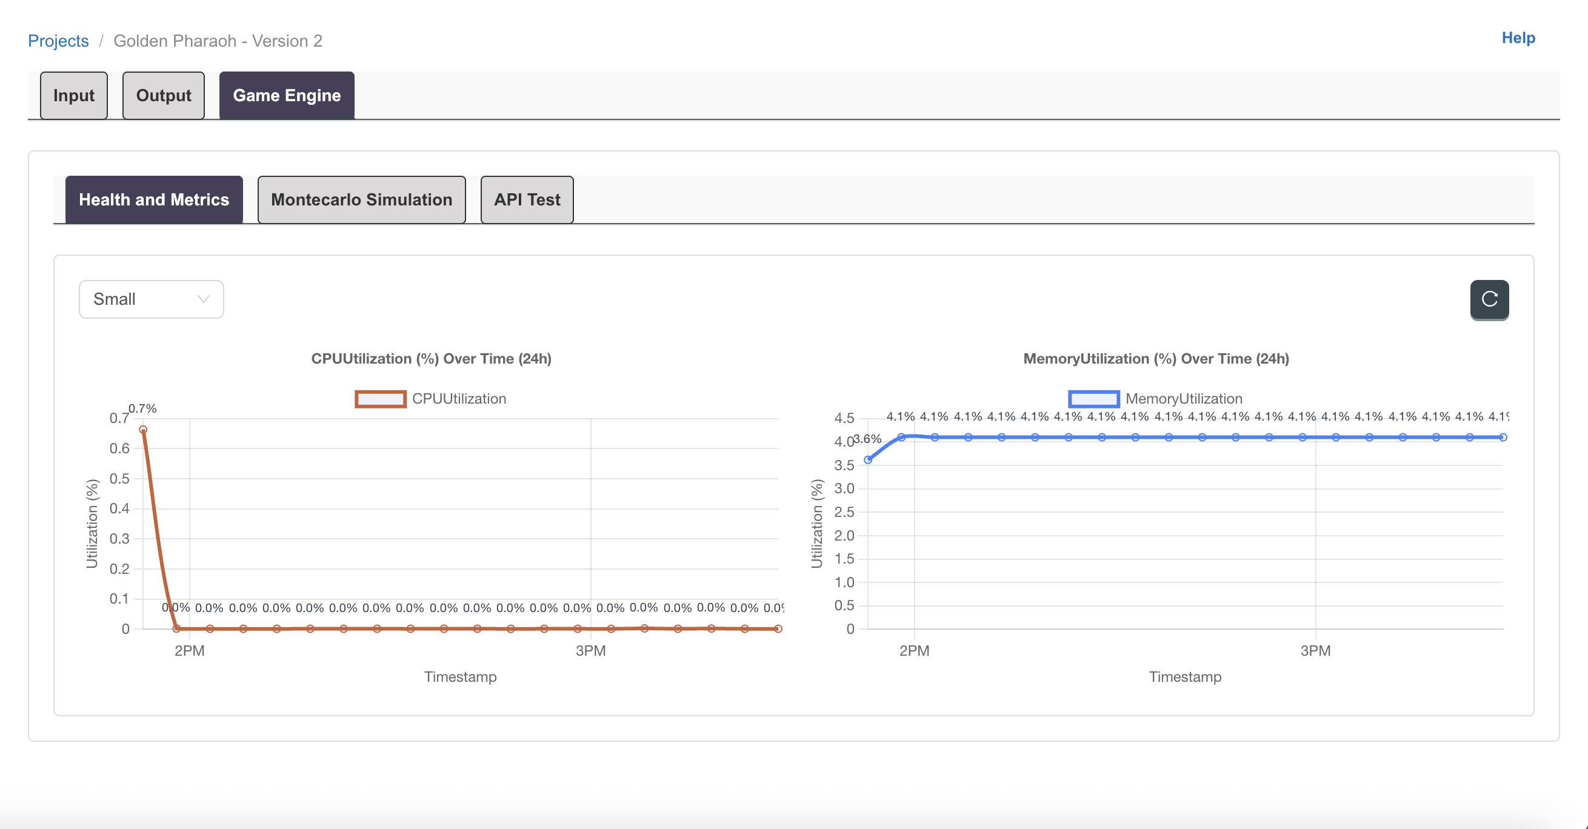
Task: Open the Health and Metrics tab
Action: click(154, 200)
